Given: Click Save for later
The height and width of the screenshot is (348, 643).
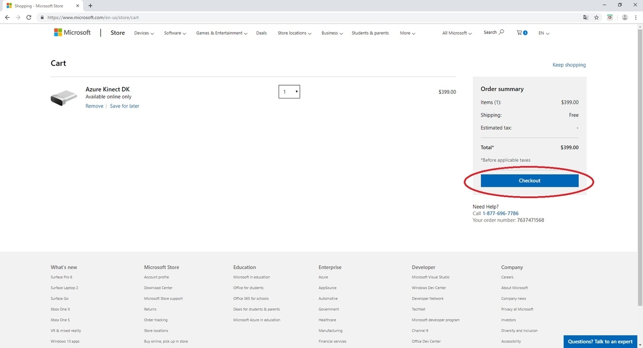Looking at the screenshot, I should pyautogui.click(x=124, y=106).
